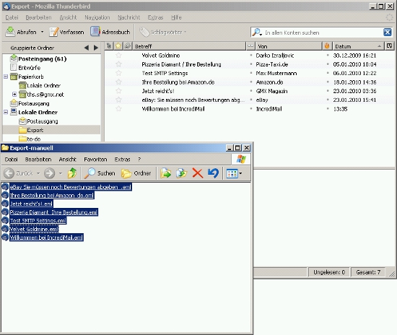Click the junk flame column header
Viewport: 397px width, 335px height.
pos(327,46)
